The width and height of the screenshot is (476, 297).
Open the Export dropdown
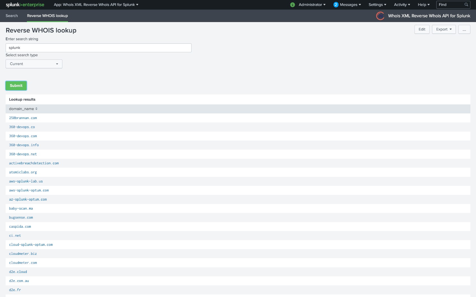click(444, 29)
